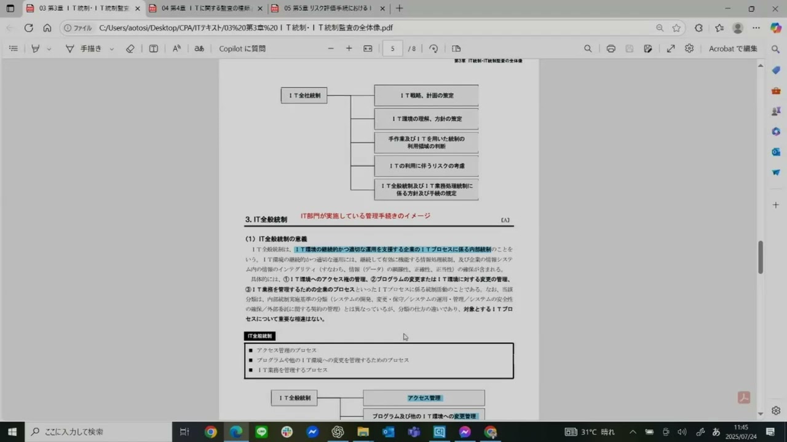Viewport: 787px width, 442px height.
Task: Open PDF viewer settings
Action: [689, 48]
